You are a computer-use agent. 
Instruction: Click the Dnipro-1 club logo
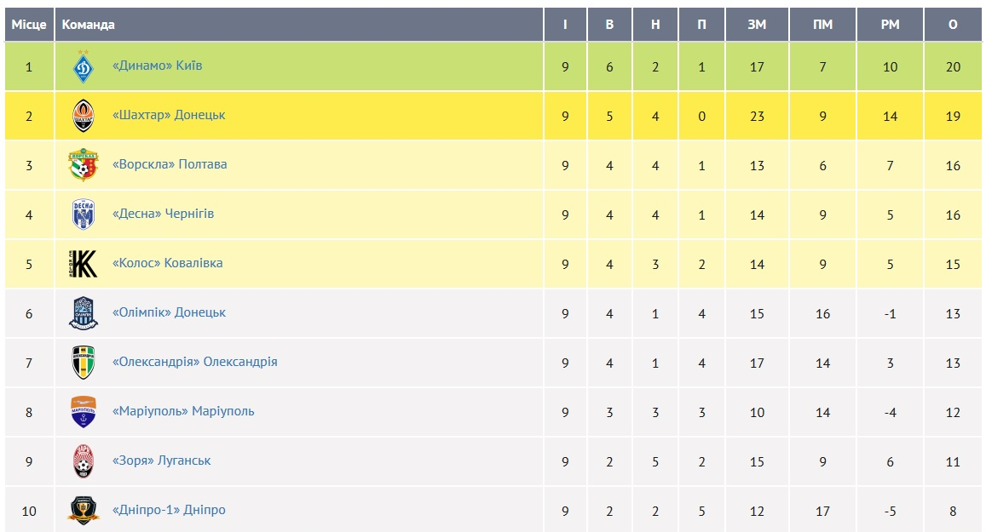pyautogui.click(x=83, y=510)
